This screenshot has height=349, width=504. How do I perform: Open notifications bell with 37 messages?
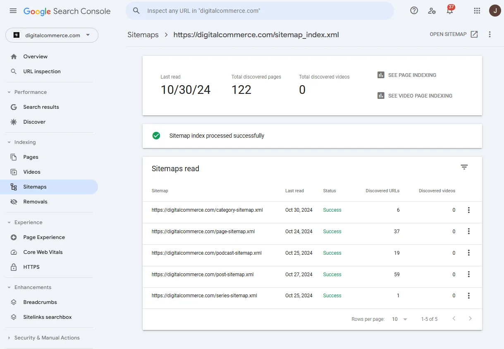pyautogui.click(x=450, y=11)
